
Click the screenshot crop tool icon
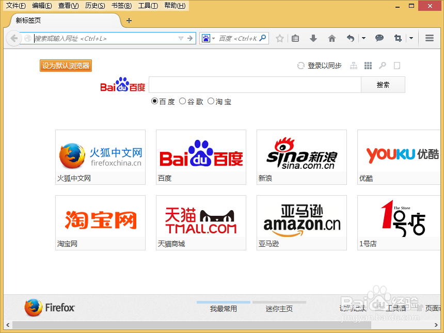click(x=398, y=38)
